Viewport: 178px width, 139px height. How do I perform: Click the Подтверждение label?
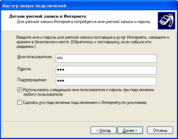coord(32,80)
